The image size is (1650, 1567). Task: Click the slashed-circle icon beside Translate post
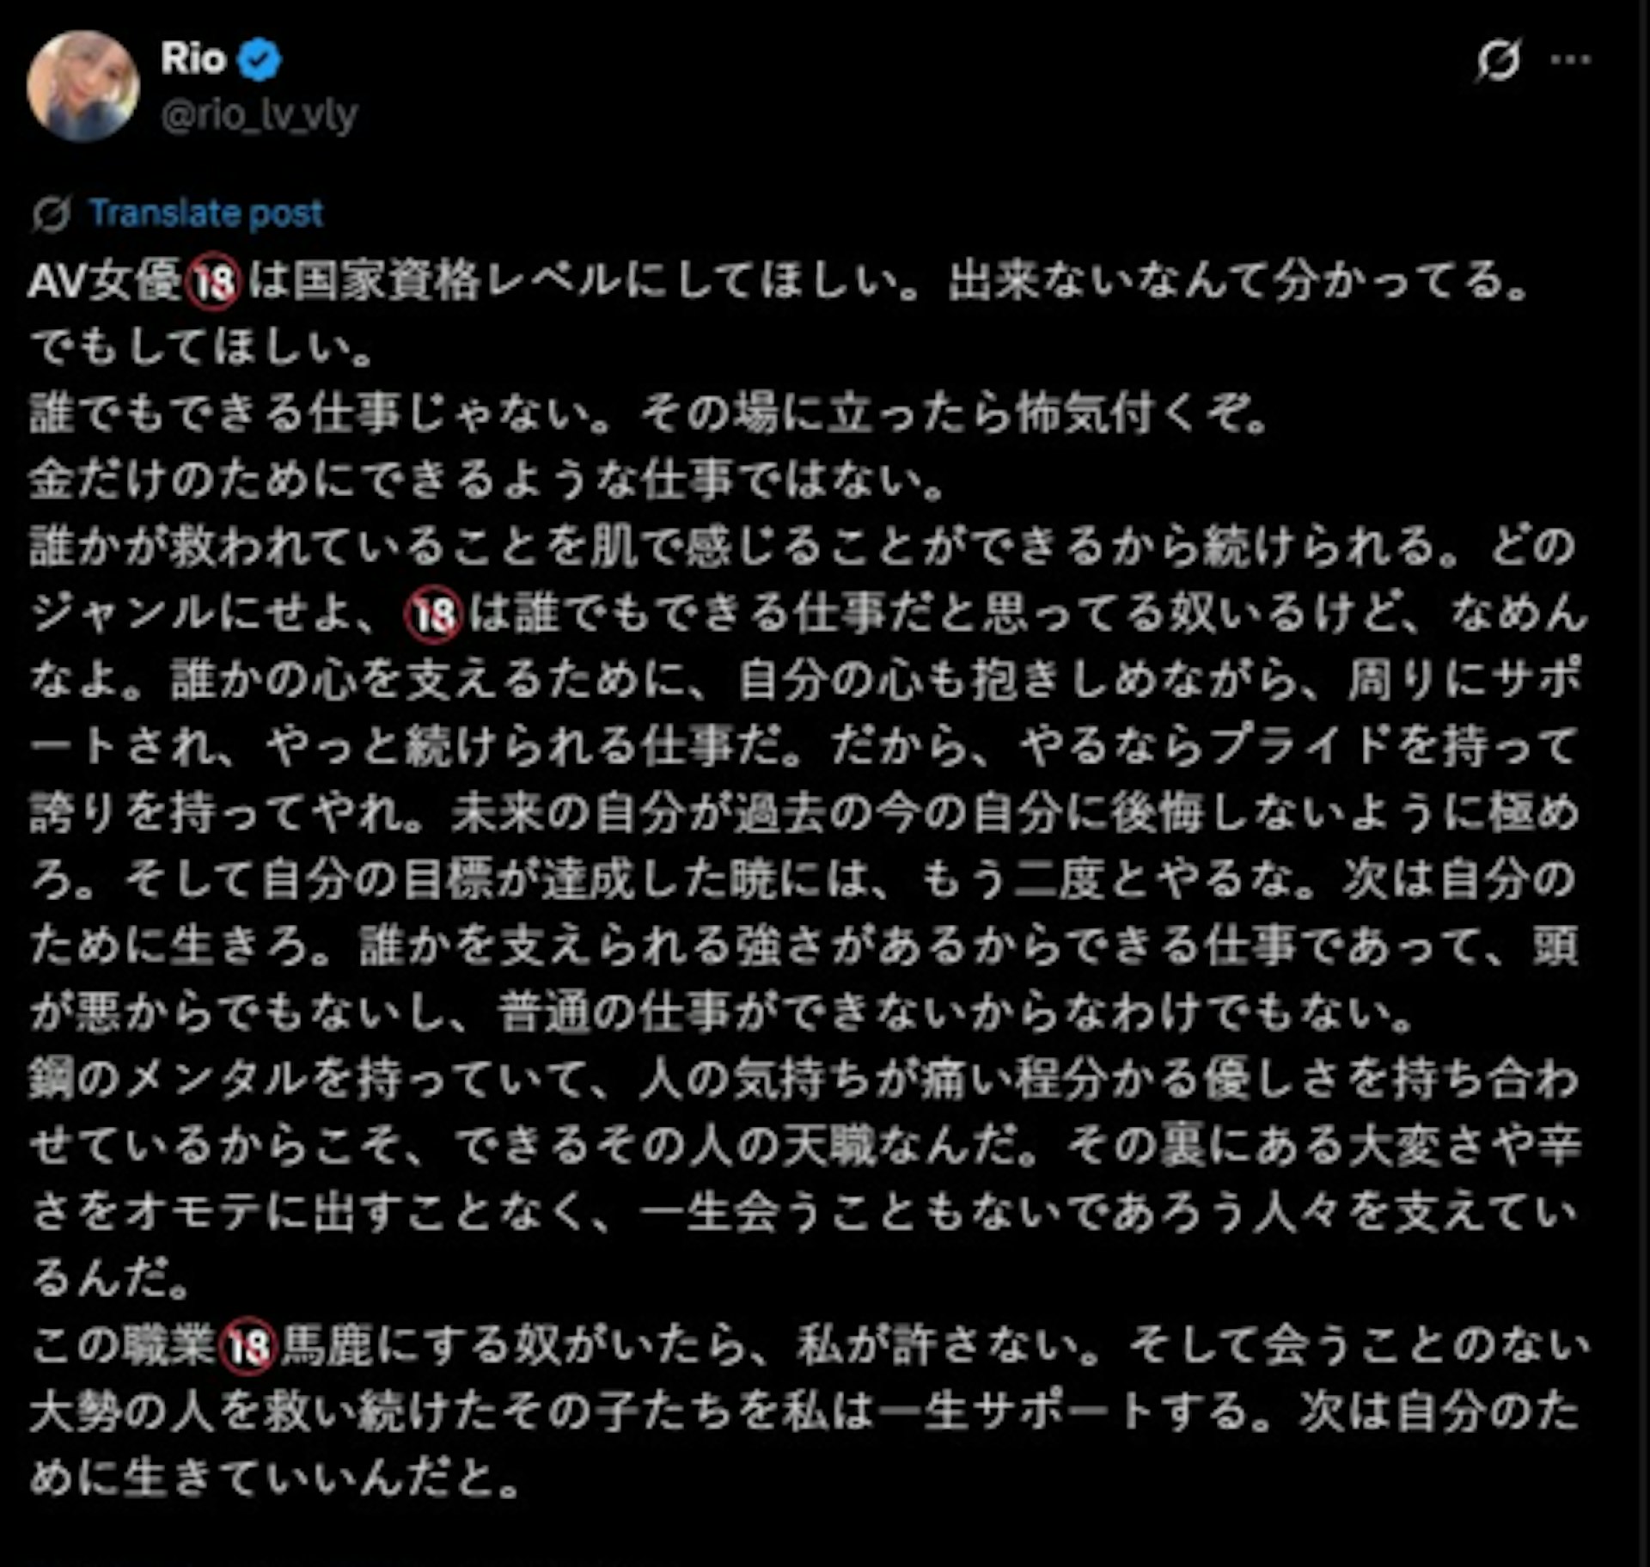[x=51, y=213]
